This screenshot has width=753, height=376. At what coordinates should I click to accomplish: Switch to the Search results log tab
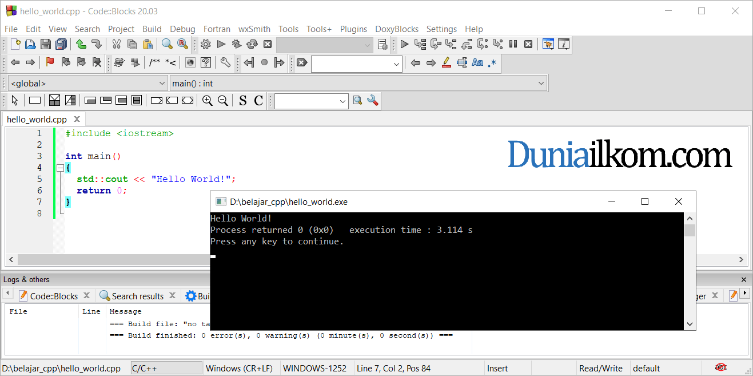tap(137, 296)
